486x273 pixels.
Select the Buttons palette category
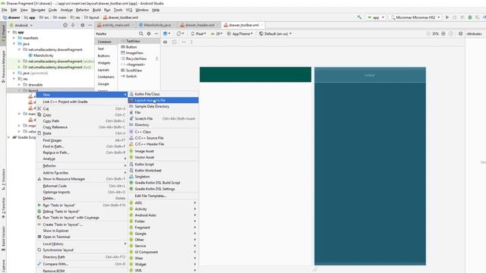(106, 56)
